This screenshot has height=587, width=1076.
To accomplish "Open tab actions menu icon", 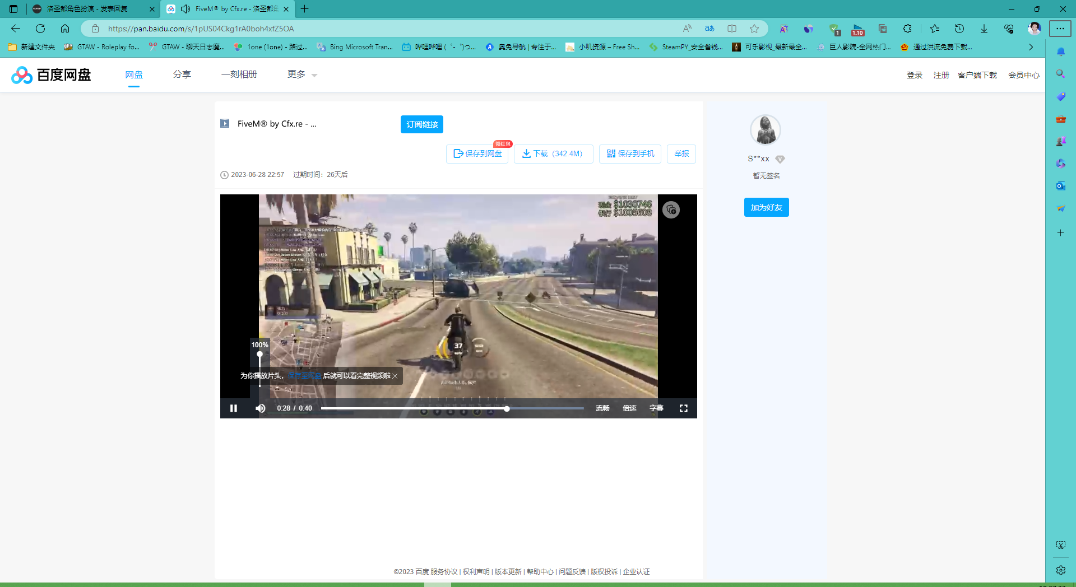I will (x=13, y=9).
